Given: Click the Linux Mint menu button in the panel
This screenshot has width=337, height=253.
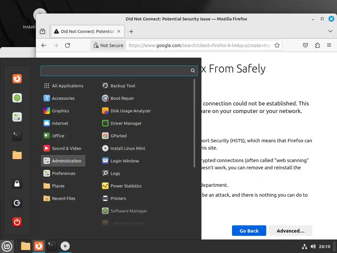Looking at the screenshot, I should tap(7, 246).
